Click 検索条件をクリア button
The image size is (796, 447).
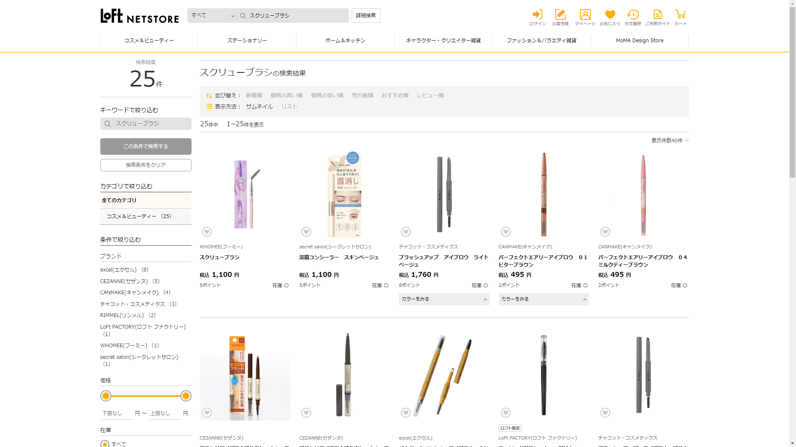146,165
